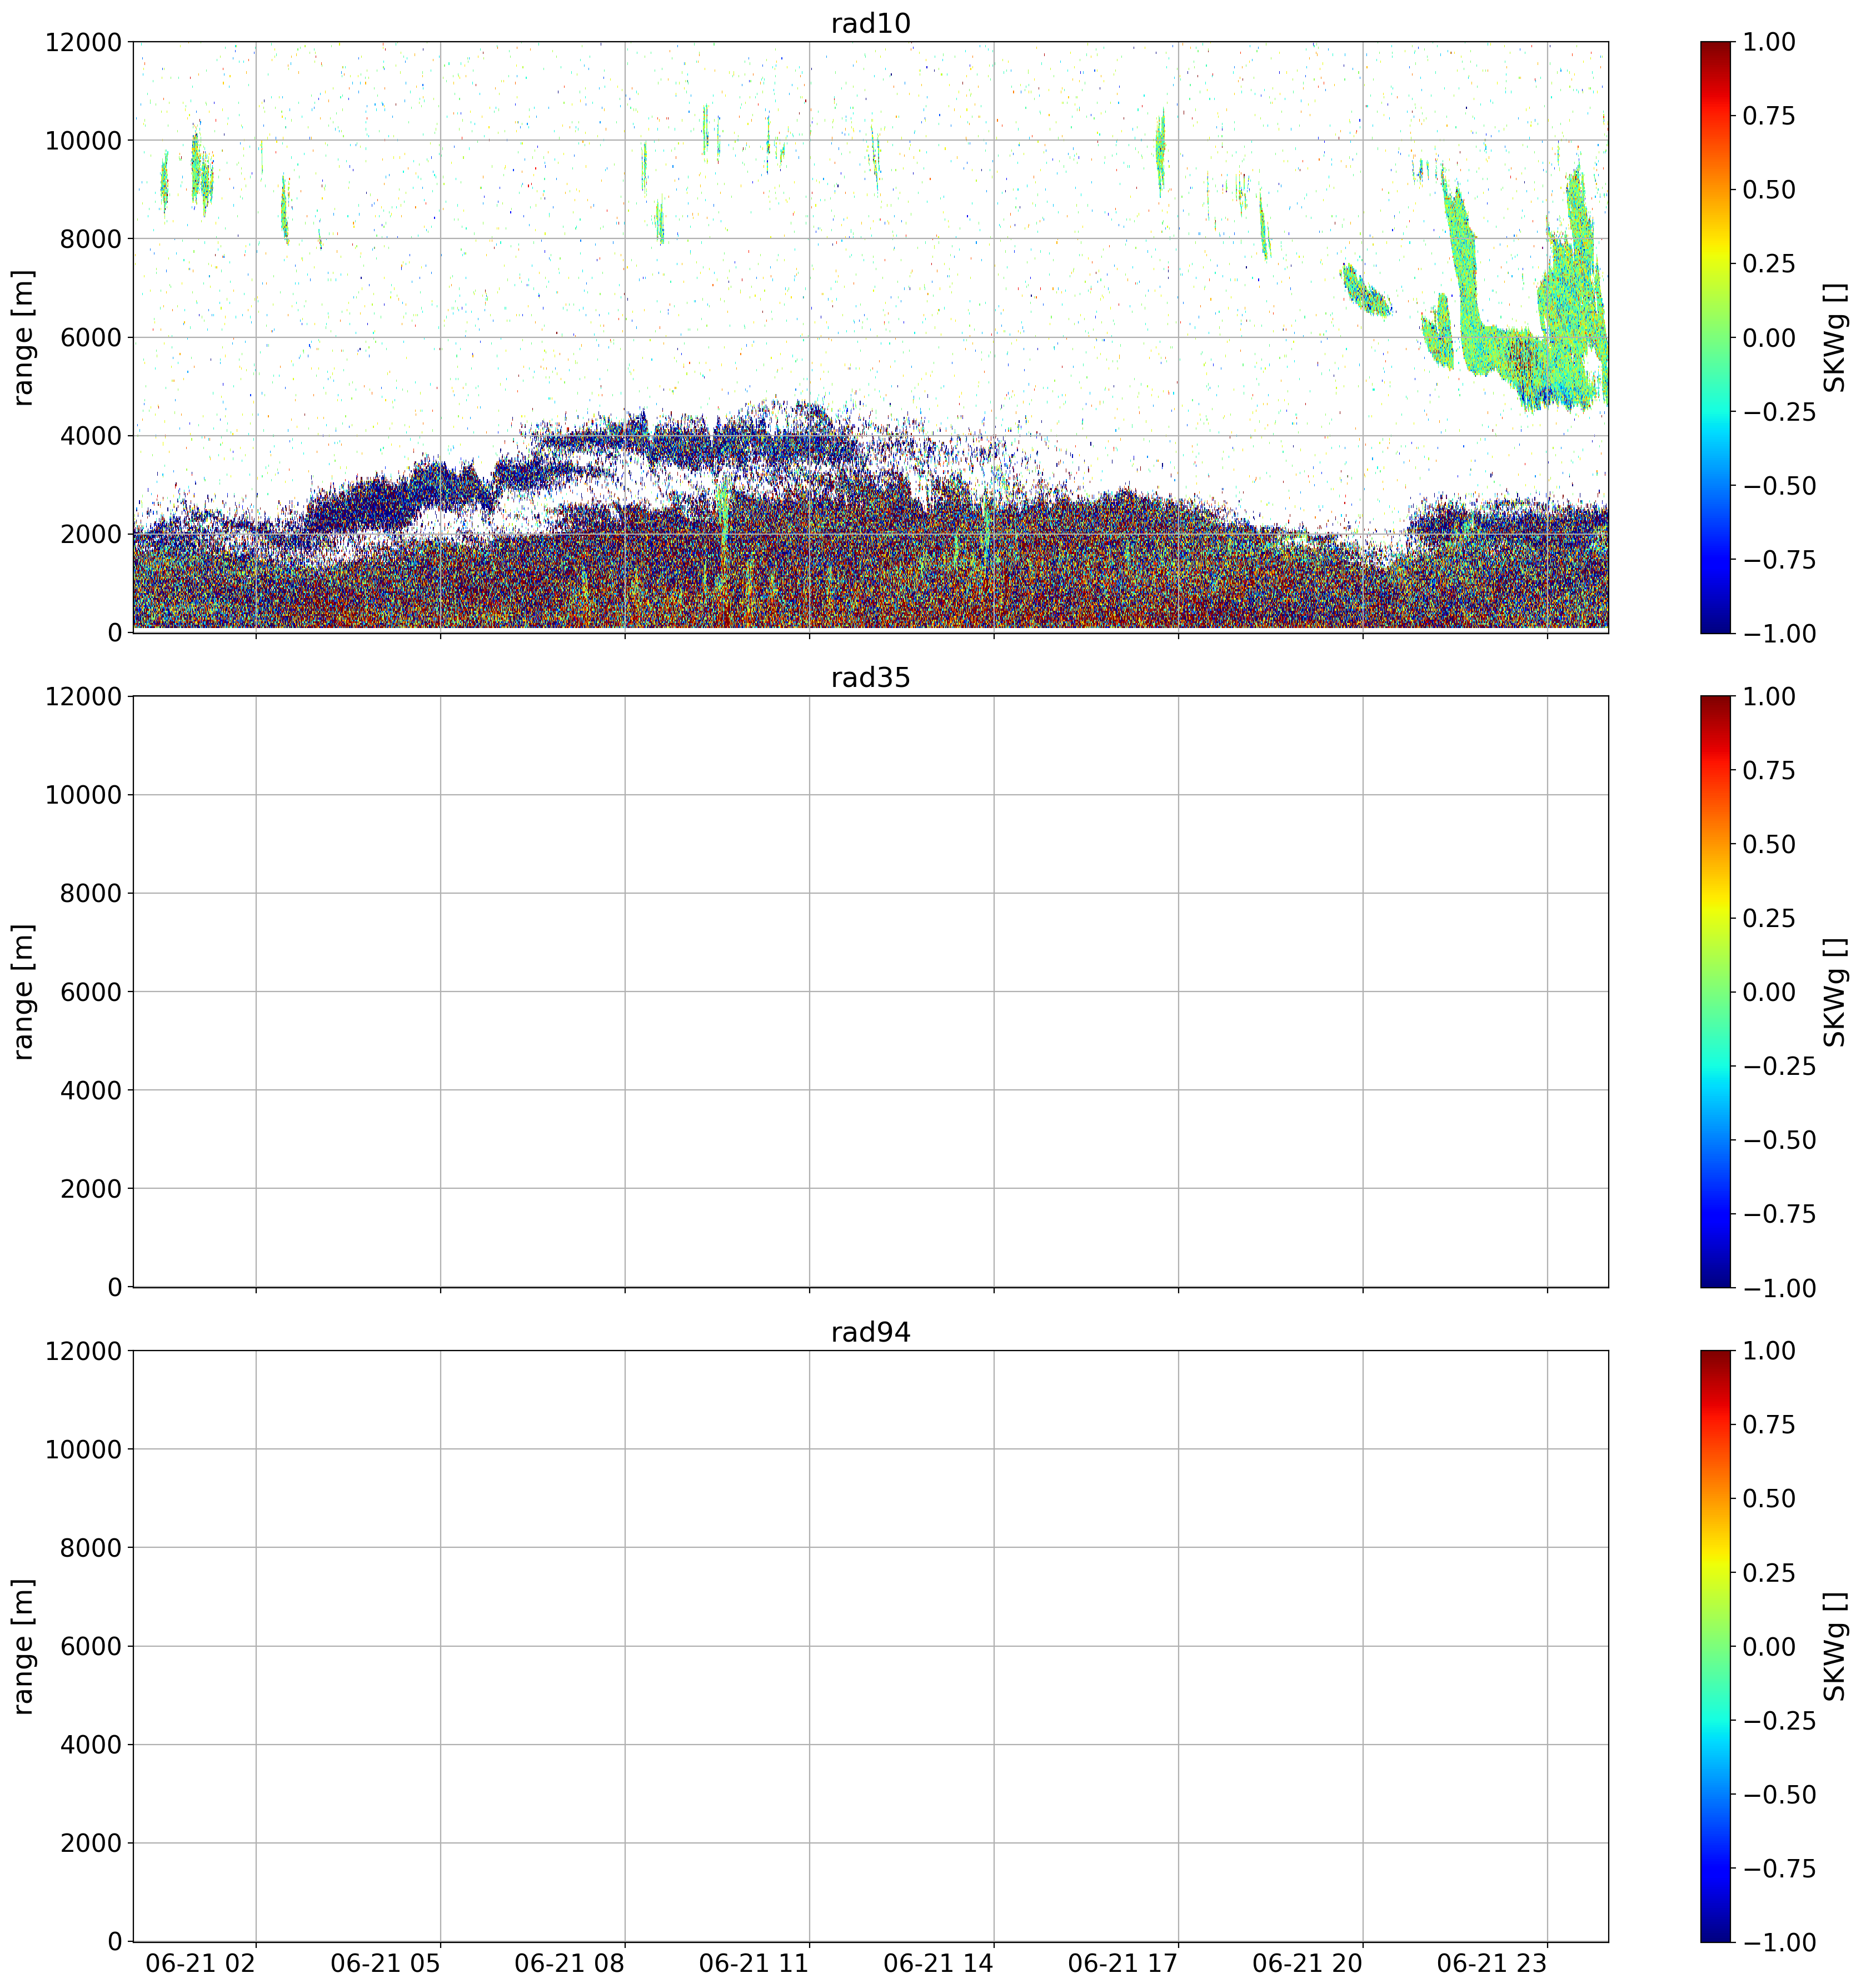Click the "SKWg []" label beside rad35 colorbar

click(x=1834, y=991)
